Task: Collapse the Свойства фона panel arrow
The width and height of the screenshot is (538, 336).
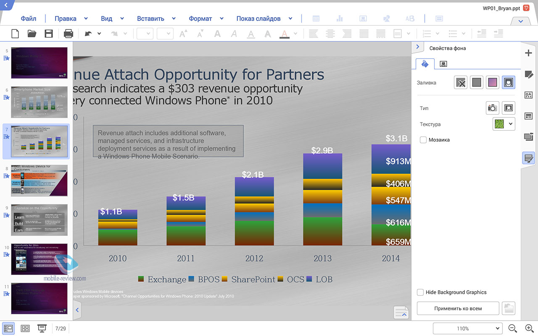Action: pos(417,47)
